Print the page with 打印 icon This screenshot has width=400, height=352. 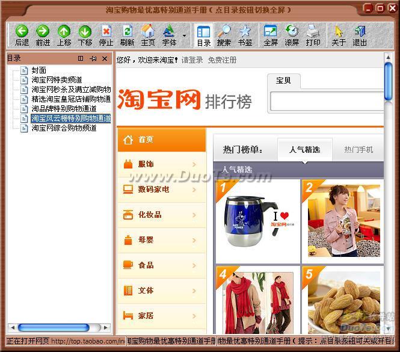(313, 31)
